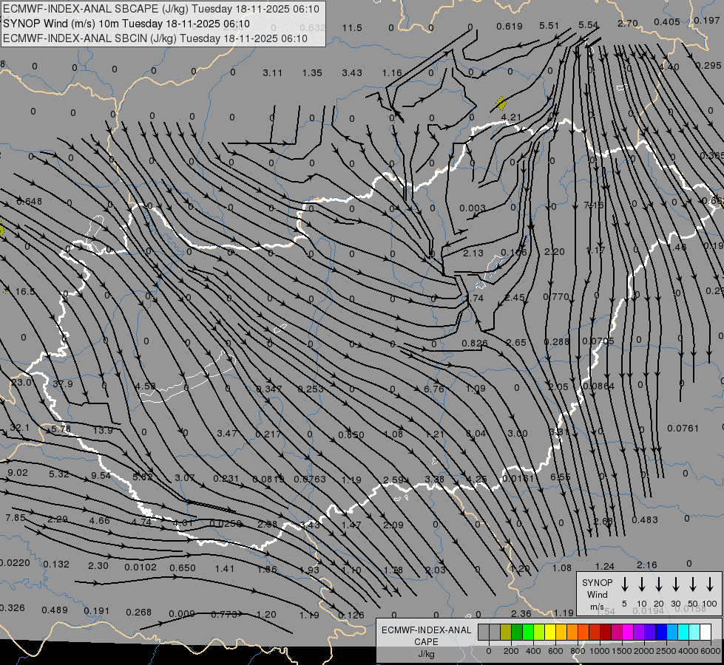Viewport: 724px width, 665px height.
Task: Click the map value 7.85
Action: pyautogui.click(x=16, y=518)
